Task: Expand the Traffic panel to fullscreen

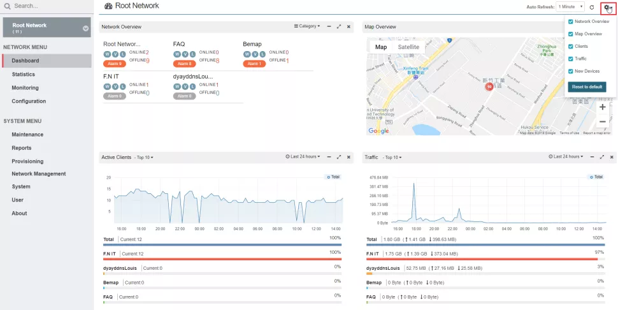Action: click(602, 157)
